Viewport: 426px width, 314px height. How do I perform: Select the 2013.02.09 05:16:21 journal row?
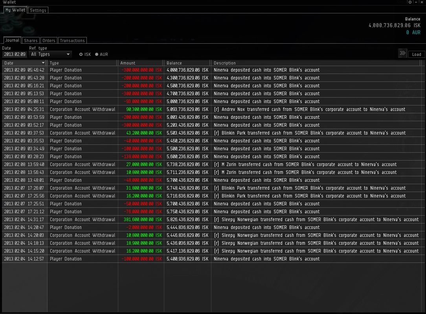point(213,86)
